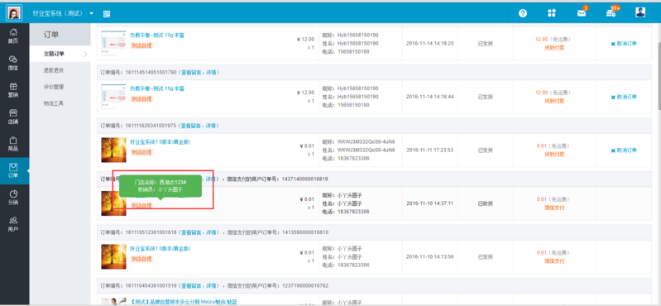The image size is (661, 306).
Task: Click the golden tree thumbnail of the 17:23:53 order
Action: tap(113, 150)
